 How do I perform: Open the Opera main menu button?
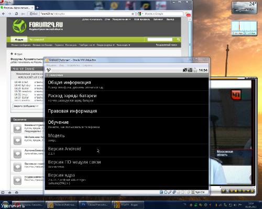coord(6,2)
